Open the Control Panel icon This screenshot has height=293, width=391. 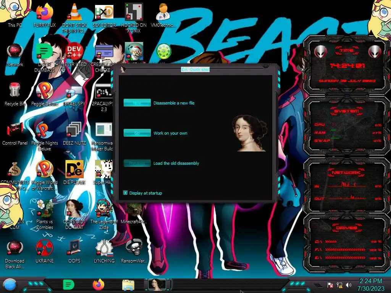[15, 133]
